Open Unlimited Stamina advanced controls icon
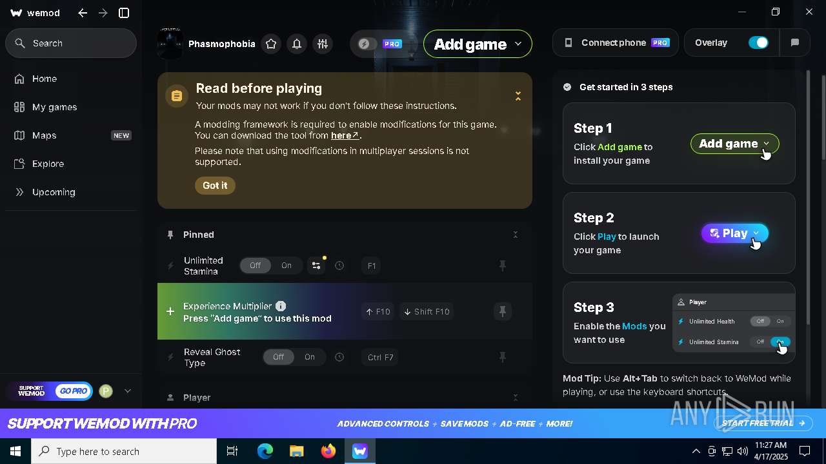The width and height of the screenshot is (826, 464). (x=316, y=266)
